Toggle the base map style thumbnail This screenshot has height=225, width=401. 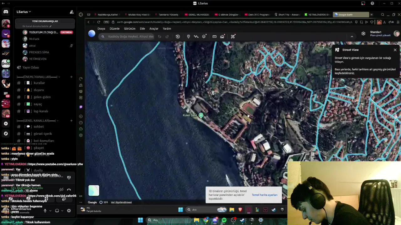(x=94, y=190)
